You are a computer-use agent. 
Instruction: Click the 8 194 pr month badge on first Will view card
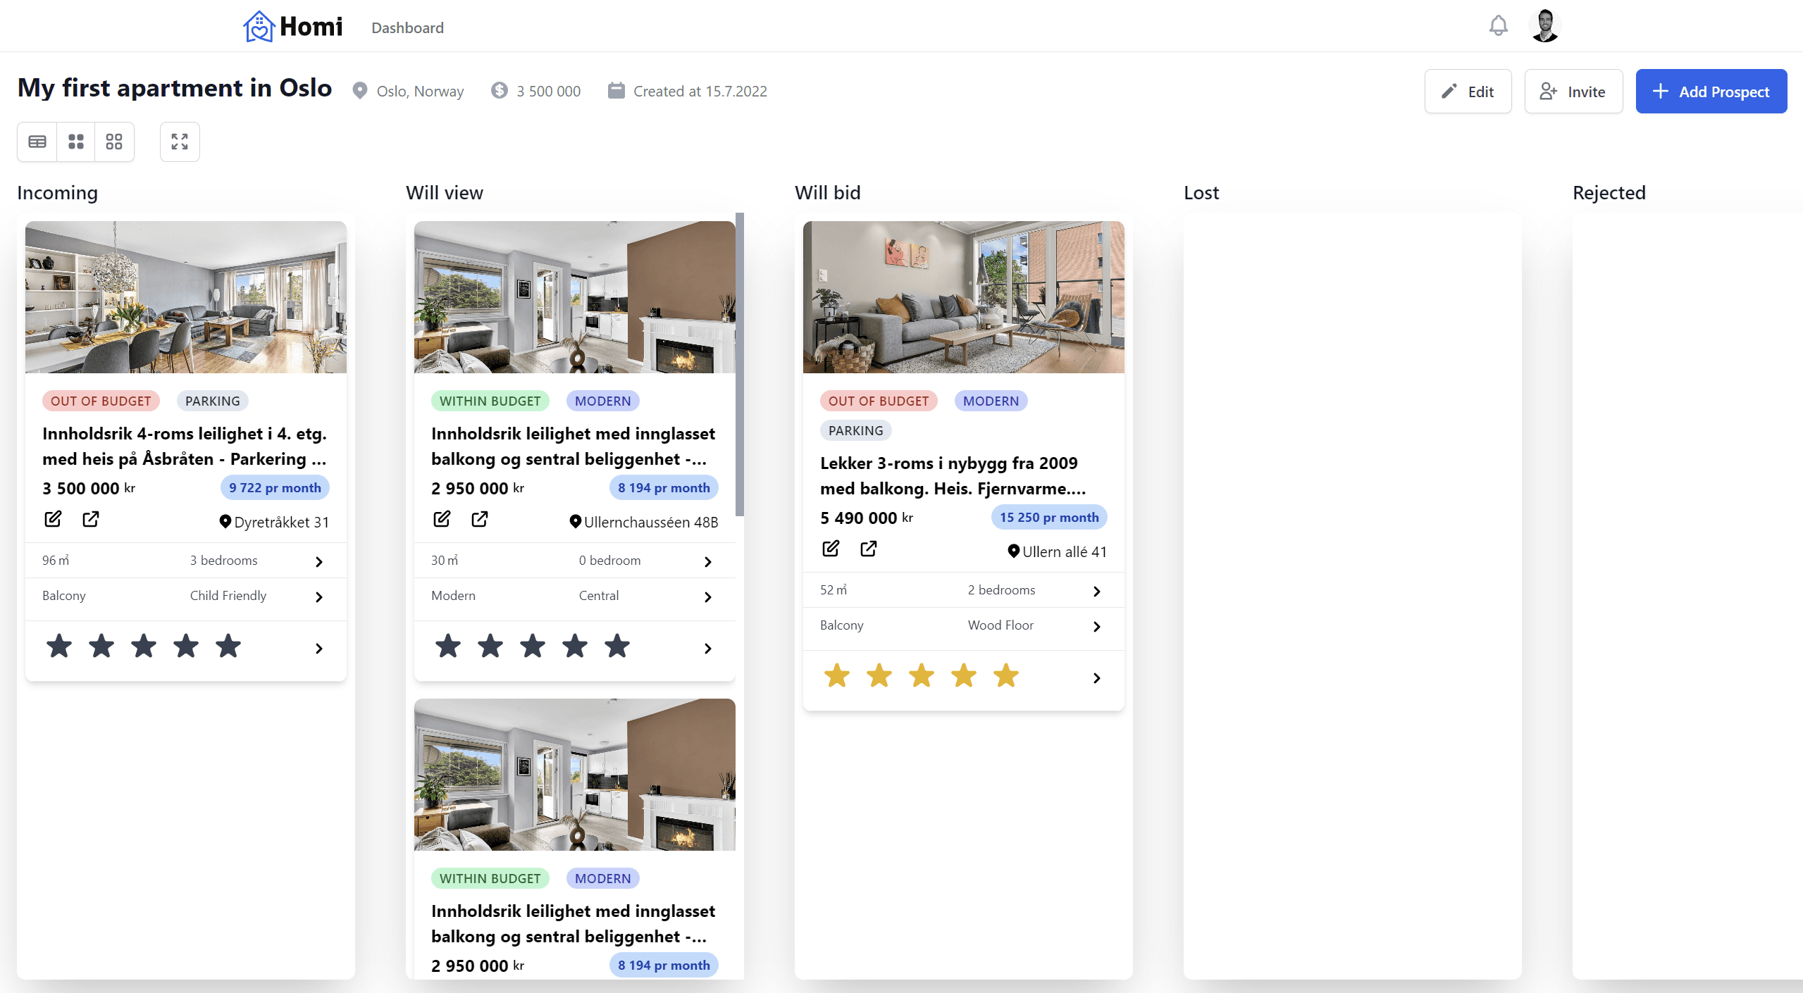pos(664,487)
